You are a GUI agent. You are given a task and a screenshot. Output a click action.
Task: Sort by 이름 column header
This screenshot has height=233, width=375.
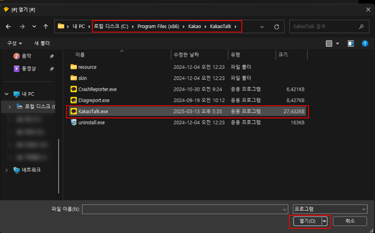80,55
